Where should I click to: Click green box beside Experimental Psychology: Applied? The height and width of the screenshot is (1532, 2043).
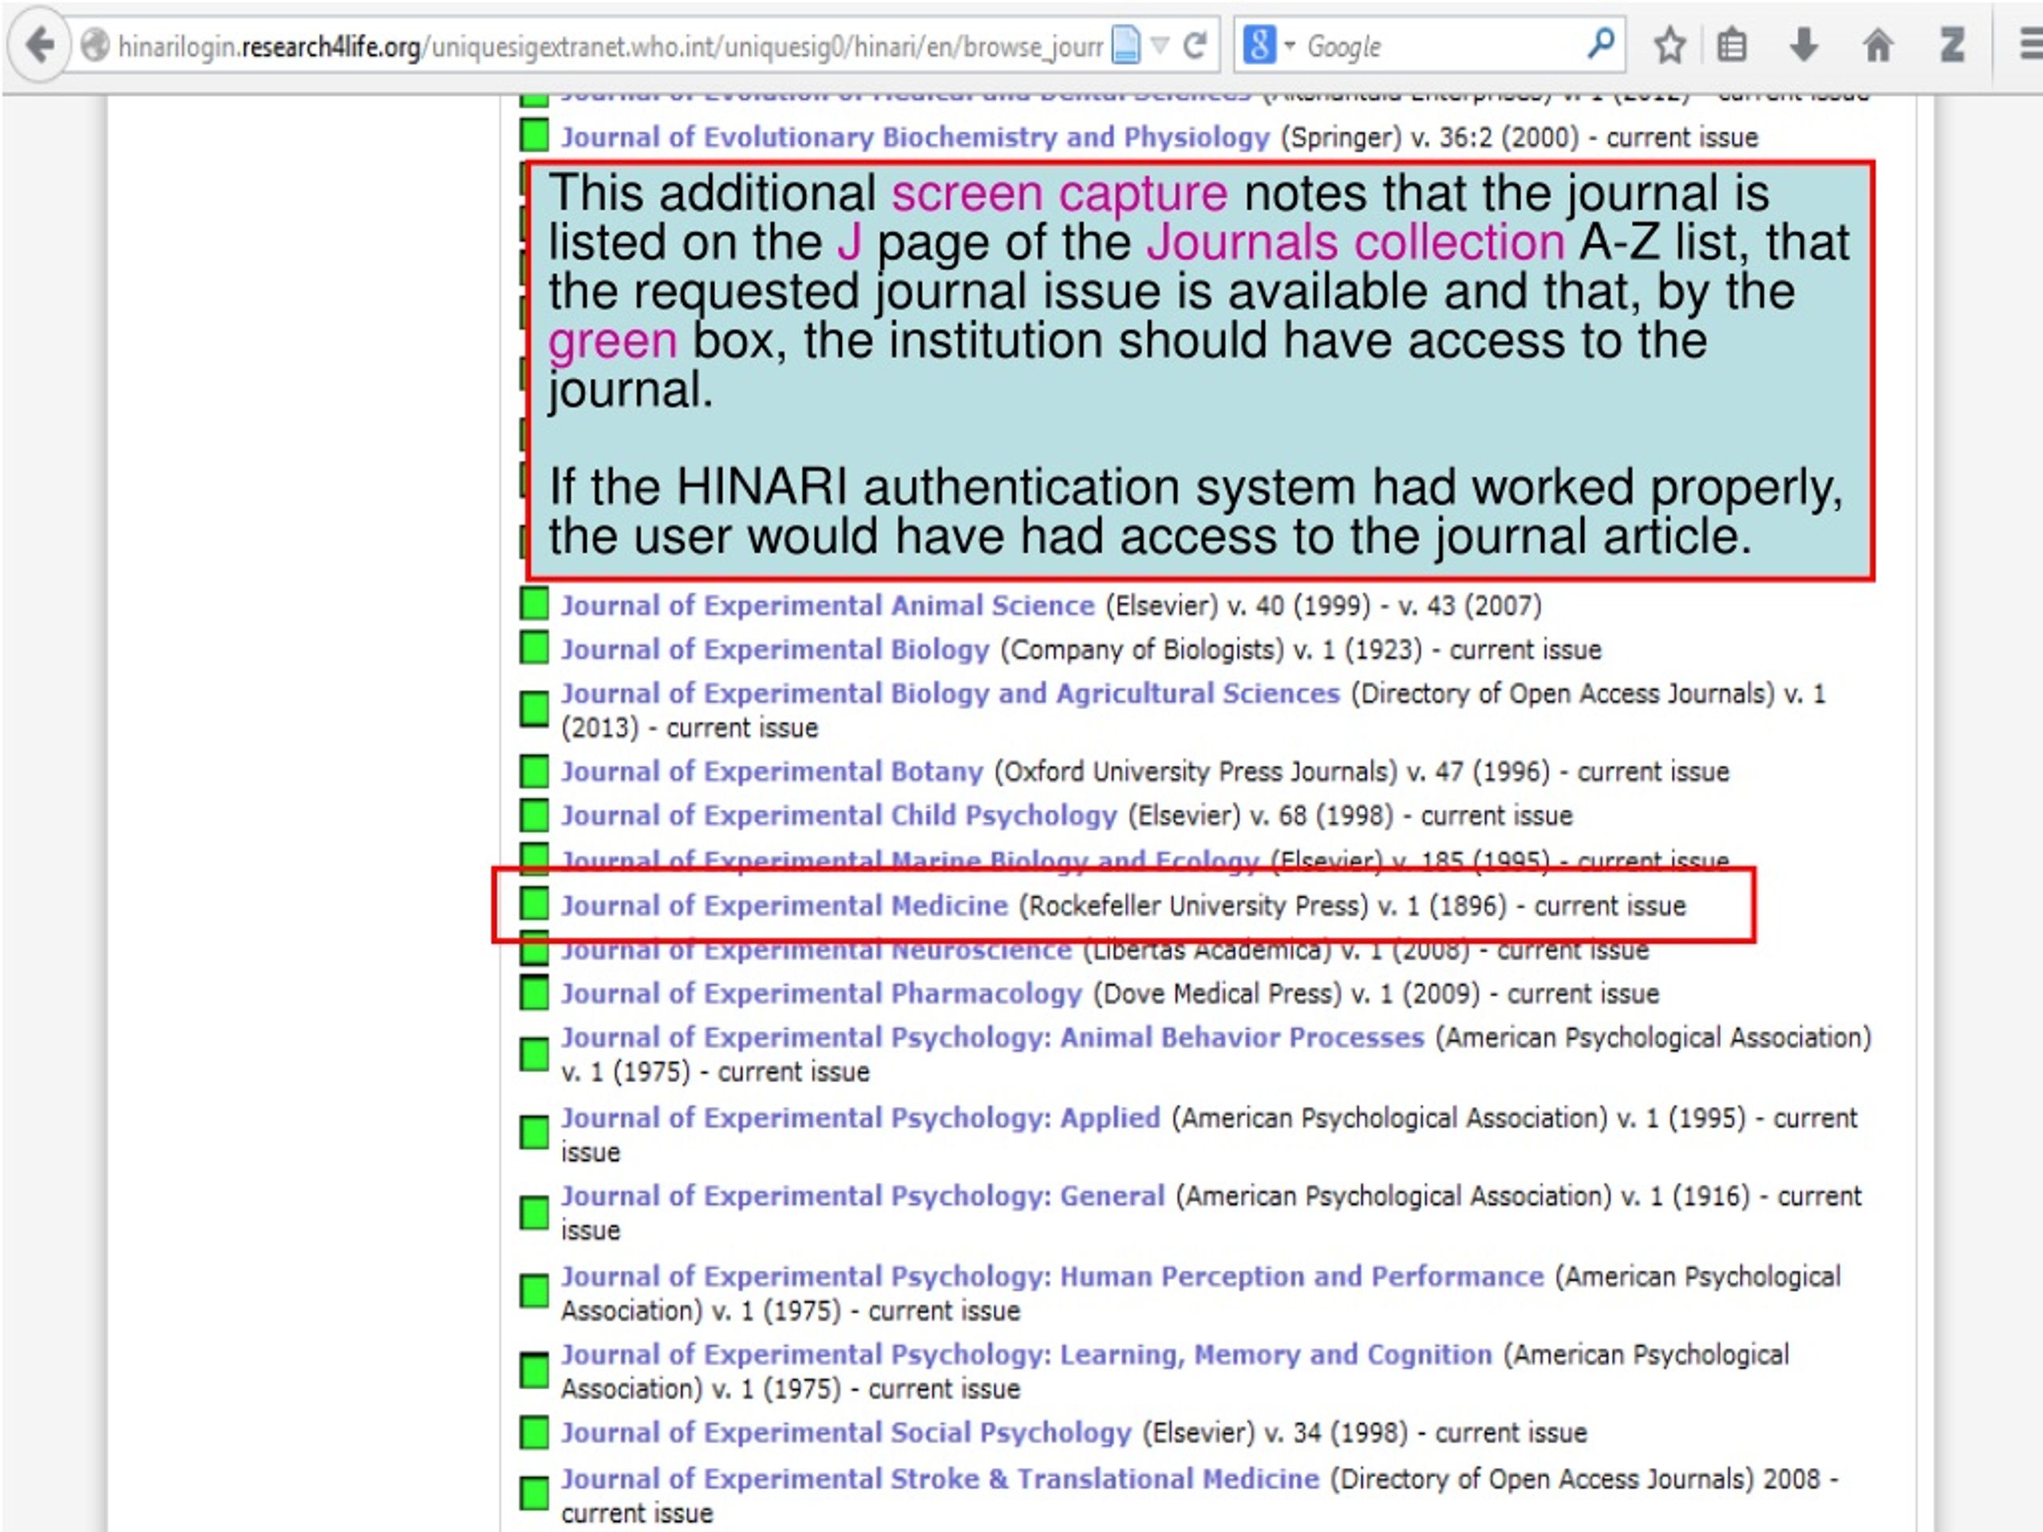pos(534,1133)
